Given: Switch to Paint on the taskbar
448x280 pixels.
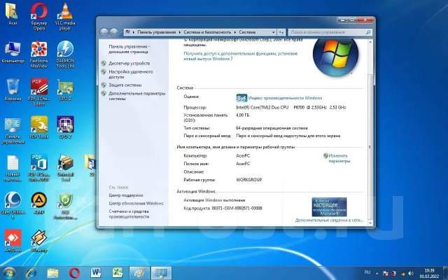Looking at the screenshot, I should click(139, 273).
